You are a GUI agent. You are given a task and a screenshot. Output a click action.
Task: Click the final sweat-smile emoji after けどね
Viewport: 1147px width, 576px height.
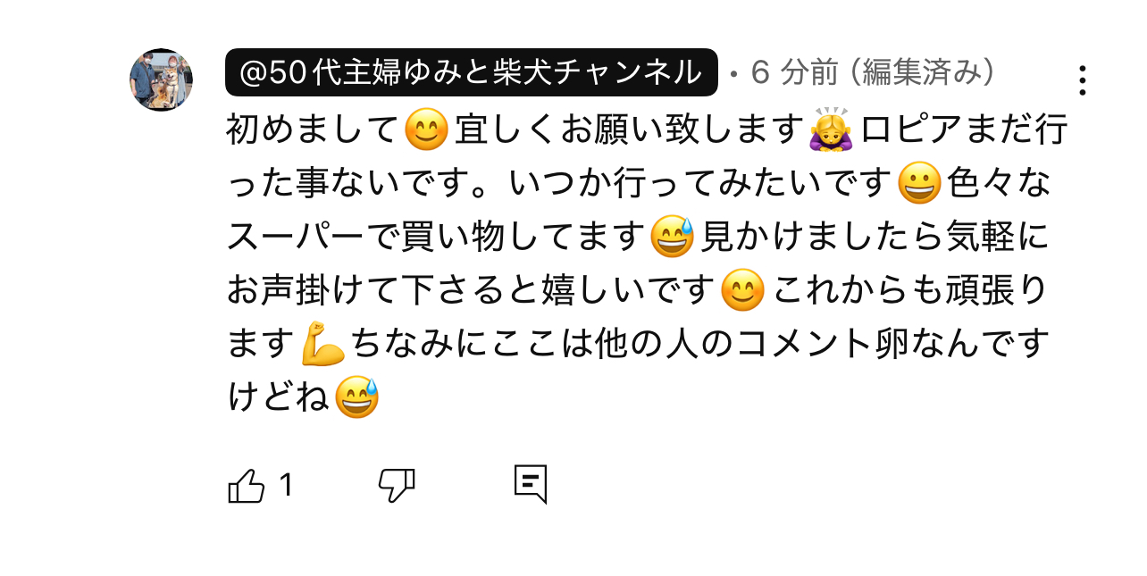(357, 397)
